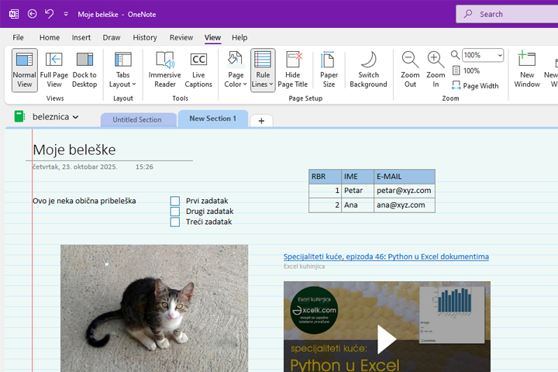This screenshot has height=372, width=558.
Task: Open the Draw ribbon tab
Action: click(x=112, y=37)
